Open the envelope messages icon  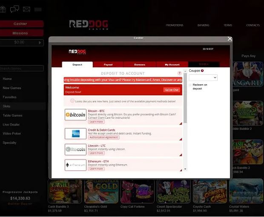[x=26, y=9]
